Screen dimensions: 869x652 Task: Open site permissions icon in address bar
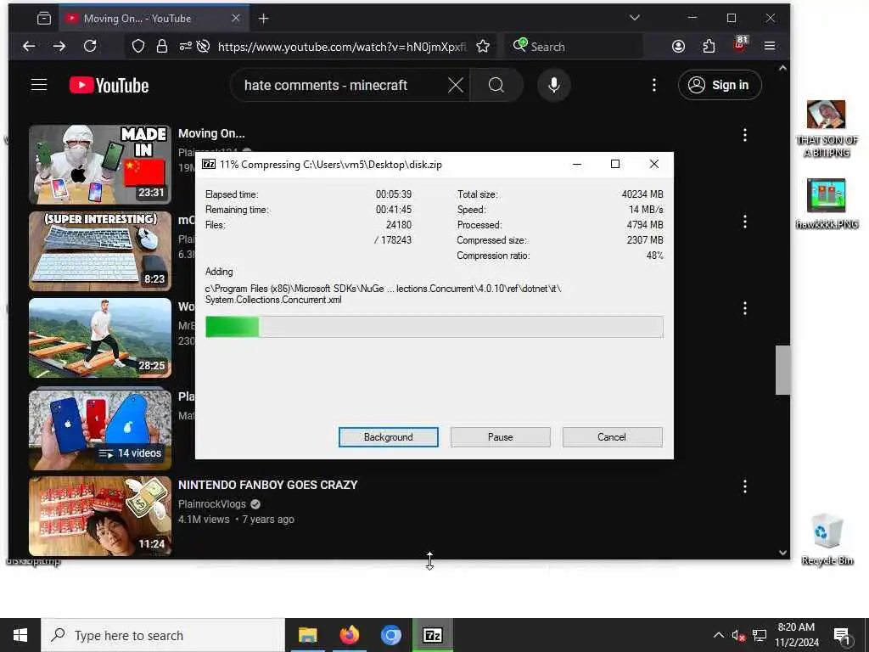[x=185, y=47]
